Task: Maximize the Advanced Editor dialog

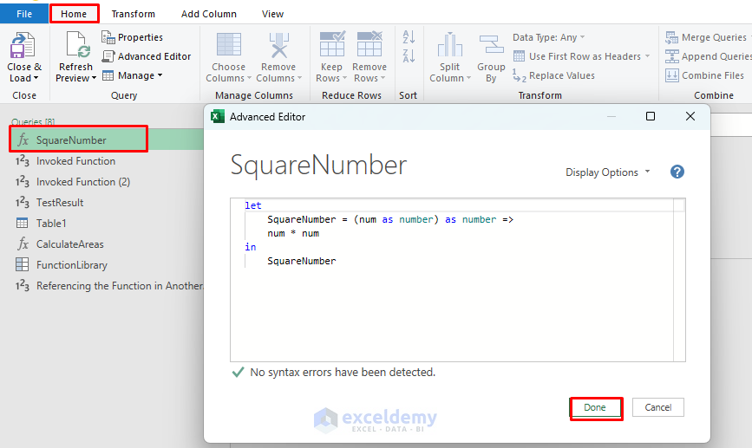Action: point(651,116)
